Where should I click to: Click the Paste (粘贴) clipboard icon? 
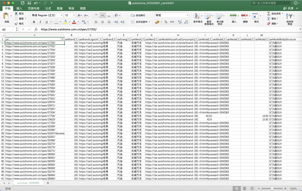(6, 16)
